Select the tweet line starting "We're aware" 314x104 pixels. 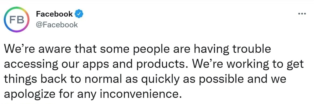137,50
